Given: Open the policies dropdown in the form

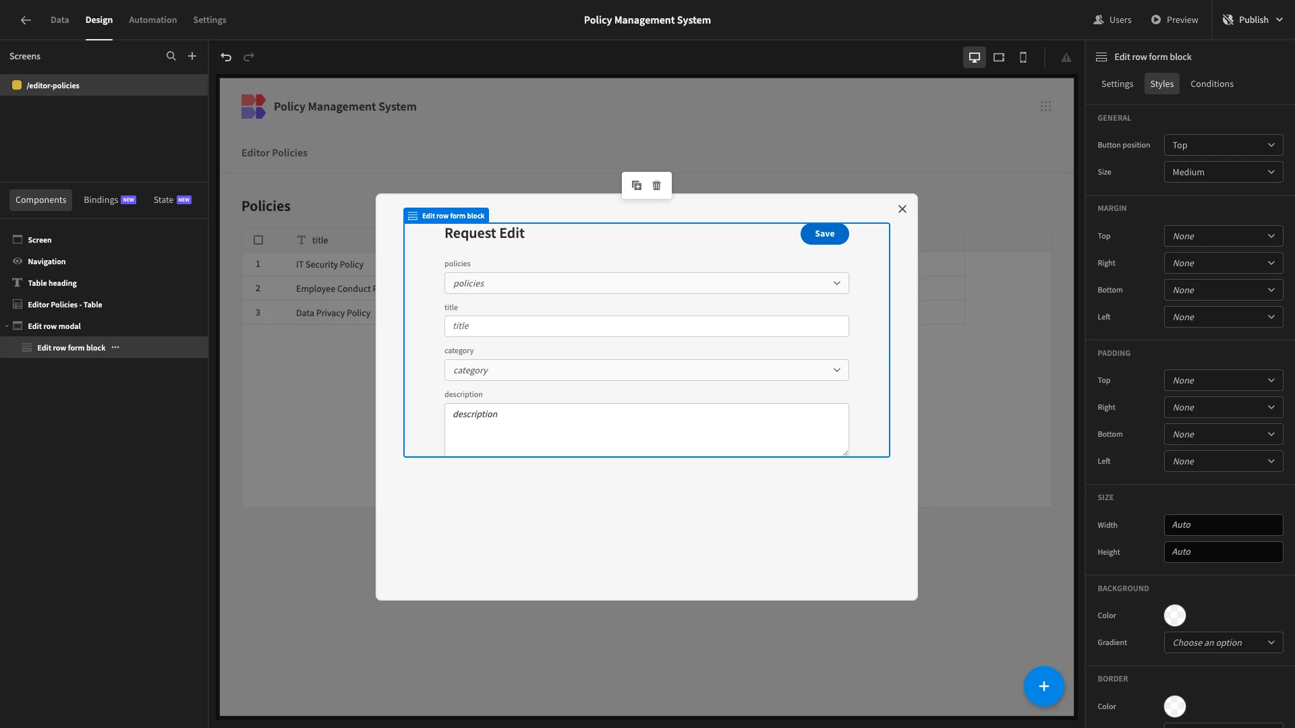Looking at the screenshot, I should click(x=646, y=283).
